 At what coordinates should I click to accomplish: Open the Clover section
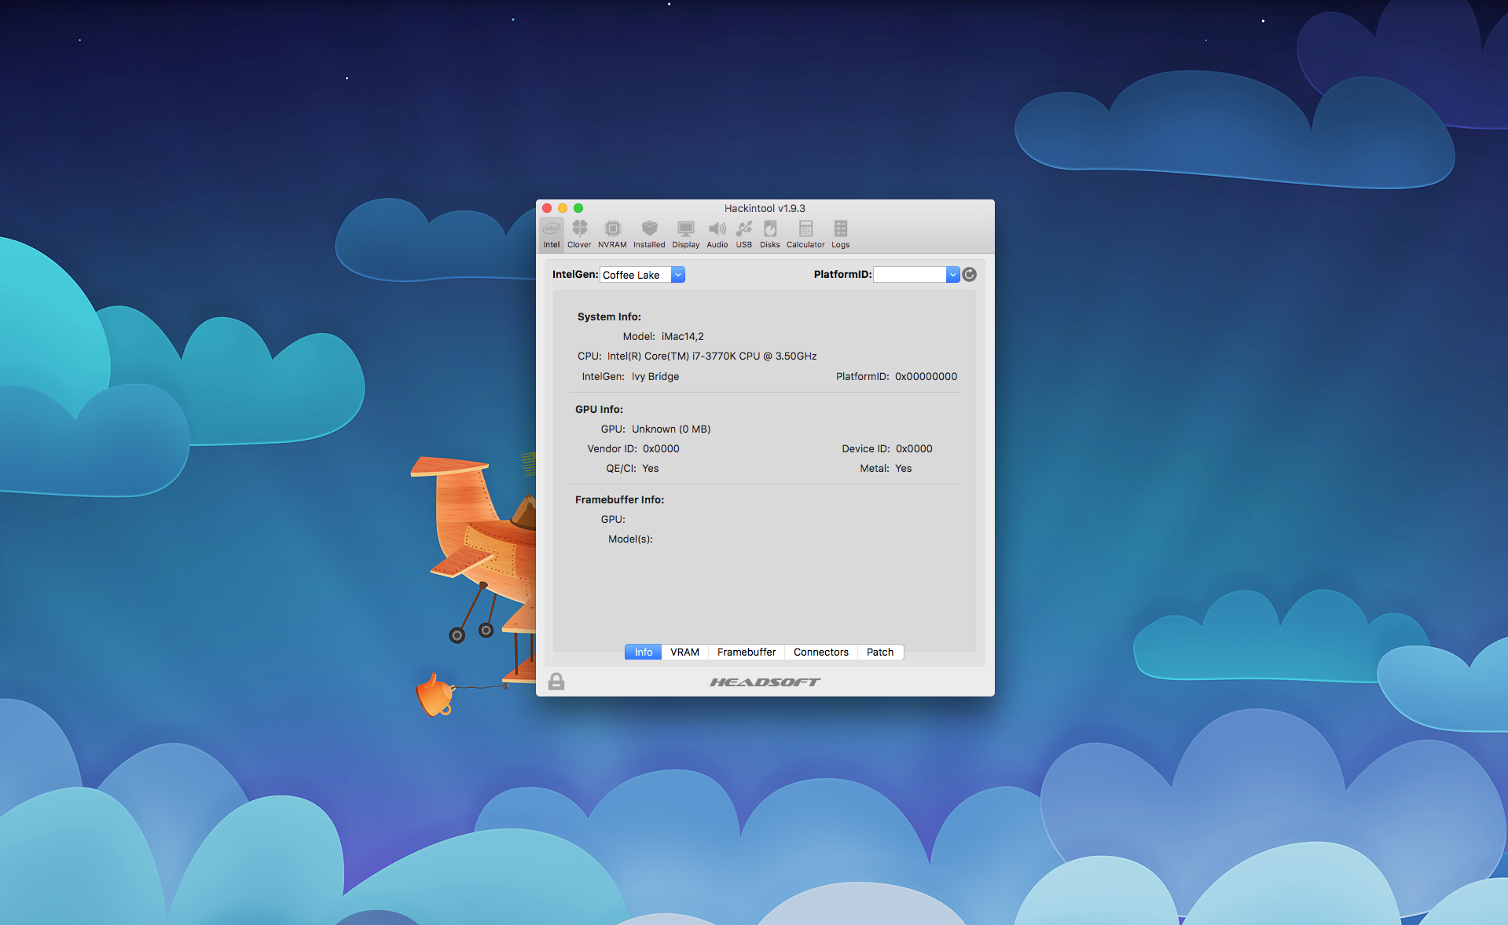click(x=579, y=234)
